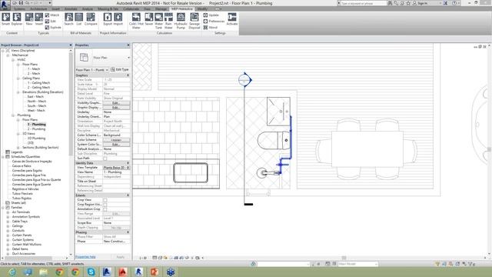This screenshot has width=492, height=277.
Task: Click the Match typical tool
Action: (52, 15)
